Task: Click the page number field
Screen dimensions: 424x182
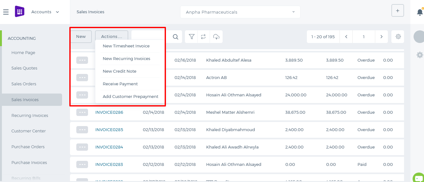Action: (x=364, y=37)
